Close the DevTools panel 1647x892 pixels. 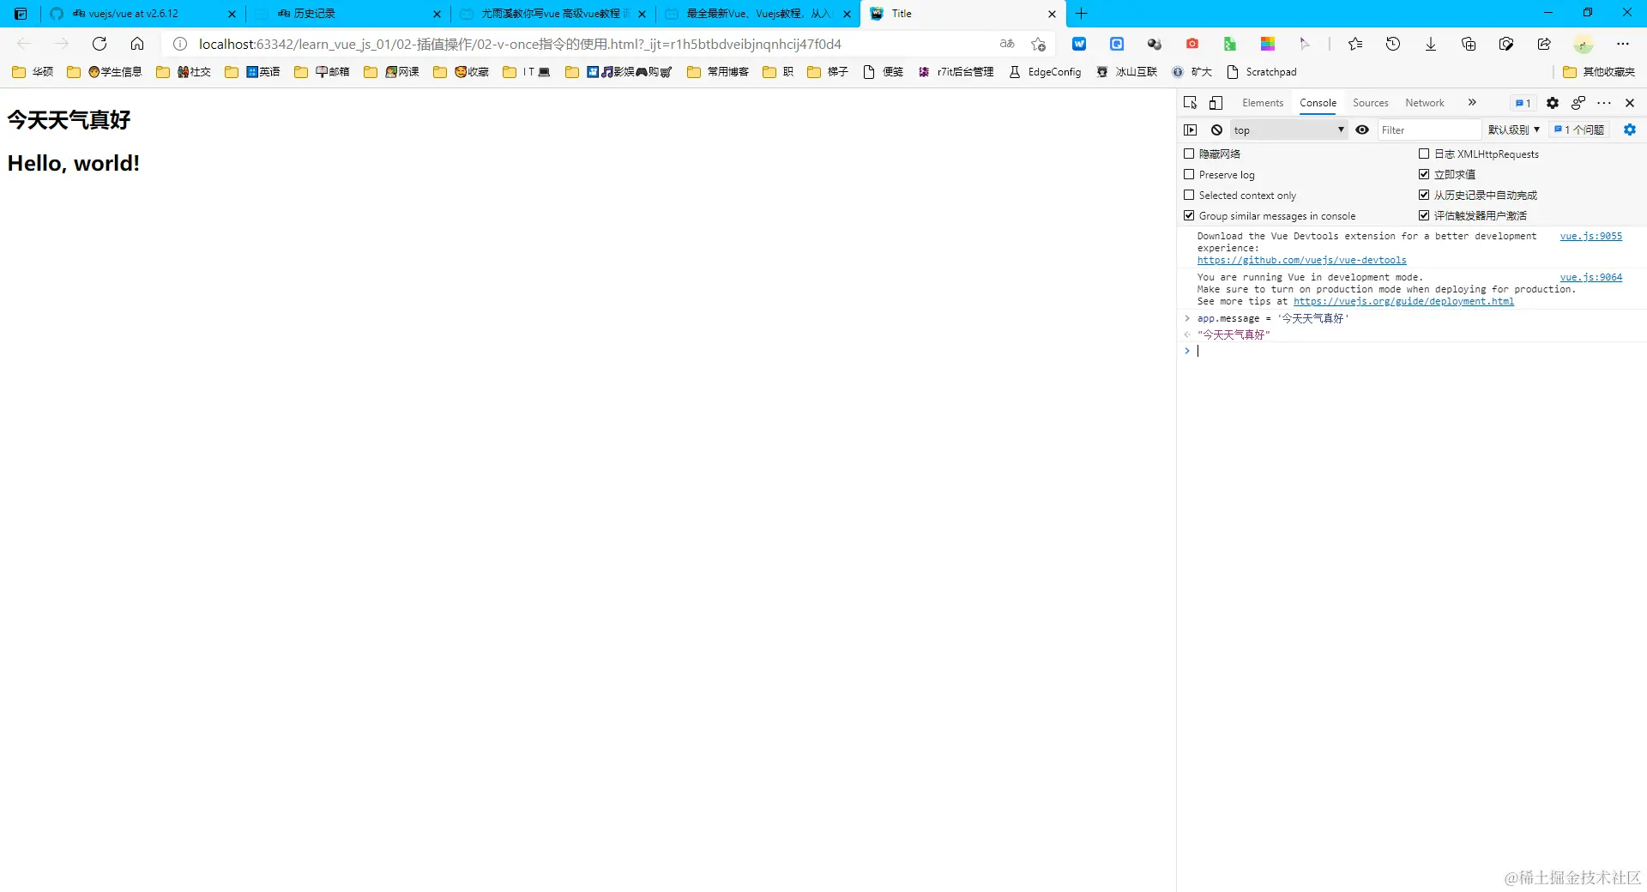[x=1630, y=103]
